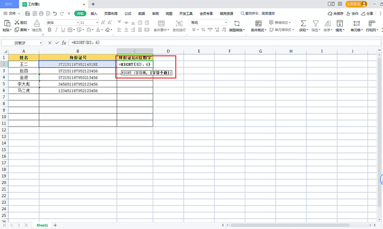Expand the font name (宋体) dropdown
This screenshot has width=383, height=229.
78,23
